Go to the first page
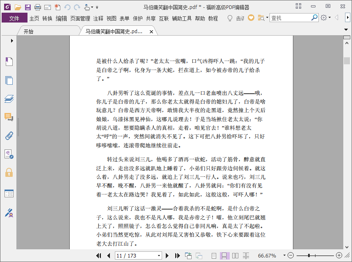The image size is (352, 262). (98, 255)
